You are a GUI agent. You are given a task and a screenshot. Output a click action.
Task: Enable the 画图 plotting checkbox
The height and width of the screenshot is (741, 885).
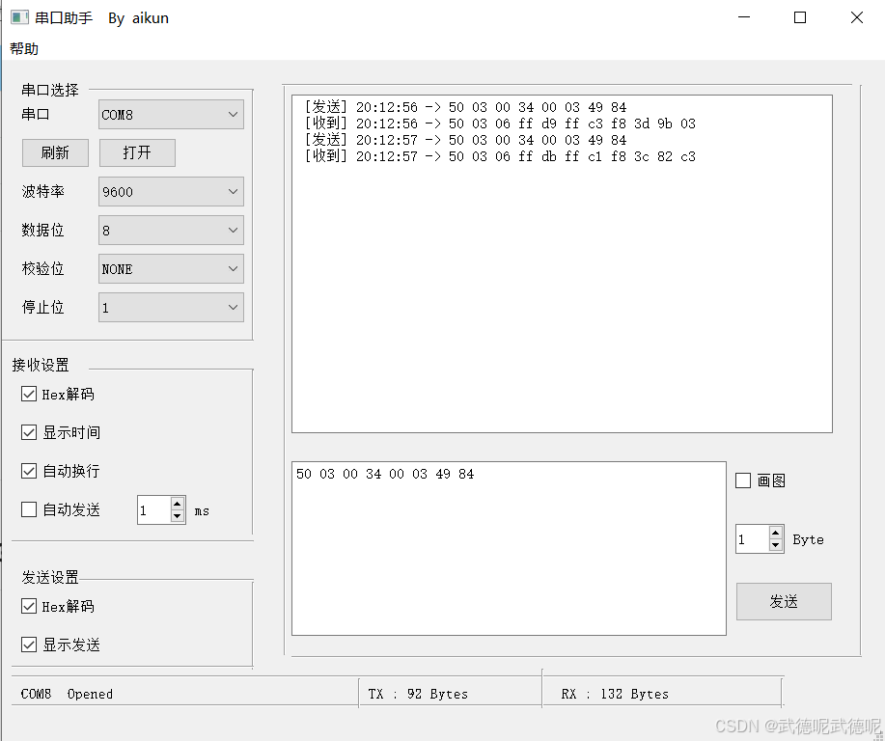(743, 480)
